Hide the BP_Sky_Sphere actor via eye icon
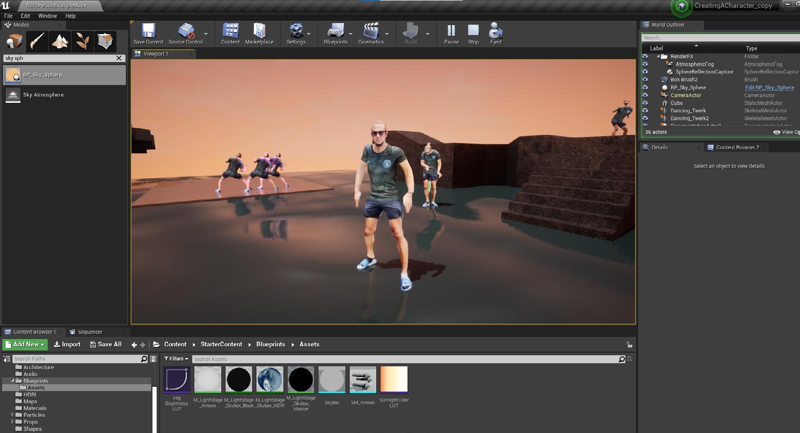This screenshot has height=433, width=800. coord(645,88)
